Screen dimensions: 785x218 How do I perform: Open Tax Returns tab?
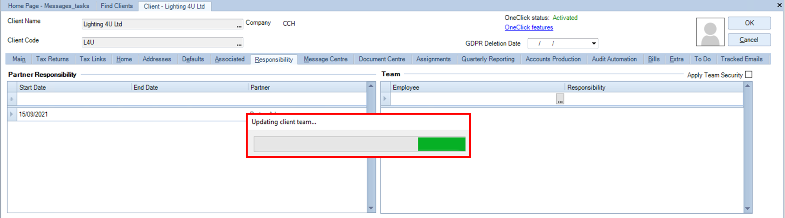52,59
